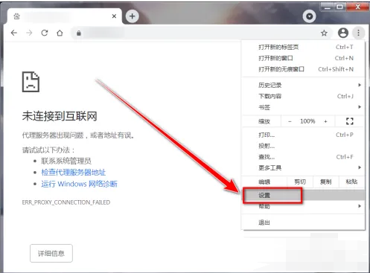Click the lock icon in address bar
Viewport: 370px width, 273px height.
(x=79, y=33)
